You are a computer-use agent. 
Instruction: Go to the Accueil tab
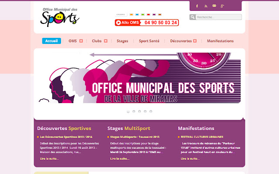point(51,41)
